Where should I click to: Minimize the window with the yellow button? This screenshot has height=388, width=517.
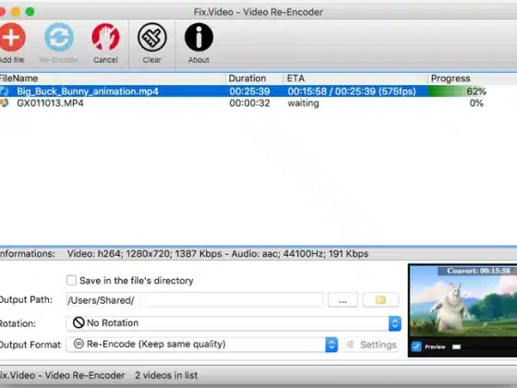click(15, 12)
